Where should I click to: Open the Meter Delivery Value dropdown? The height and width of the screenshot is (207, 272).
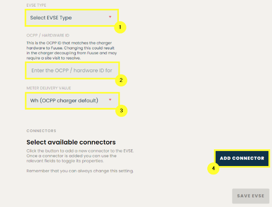72,101
